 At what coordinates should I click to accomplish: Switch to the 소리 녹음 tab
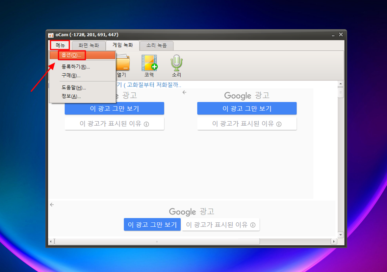(x=157, y=46)
